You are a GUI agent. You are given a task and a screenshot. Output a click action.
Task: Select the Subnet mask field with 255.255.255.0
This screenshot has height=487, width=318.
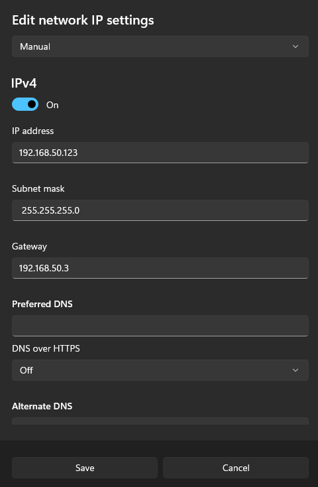pos(160,210)
